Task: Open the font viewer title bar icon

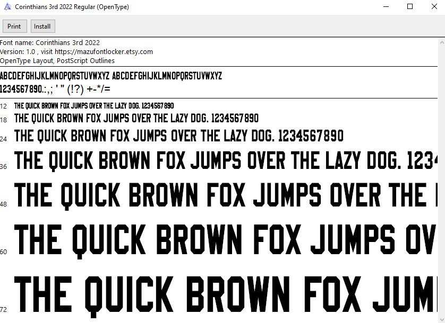Action: [x=7, y=7]
